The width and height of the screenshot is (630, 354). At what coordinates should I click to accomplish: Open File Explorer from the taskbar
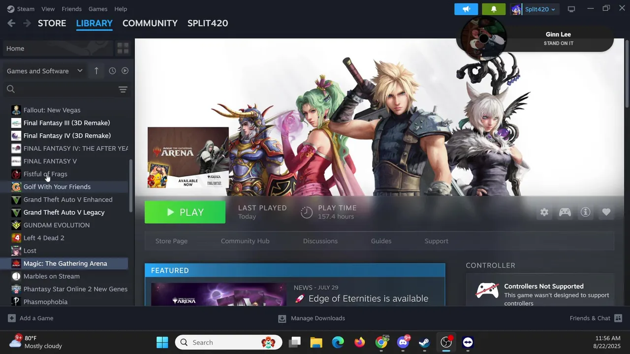(x=316, y=342)
